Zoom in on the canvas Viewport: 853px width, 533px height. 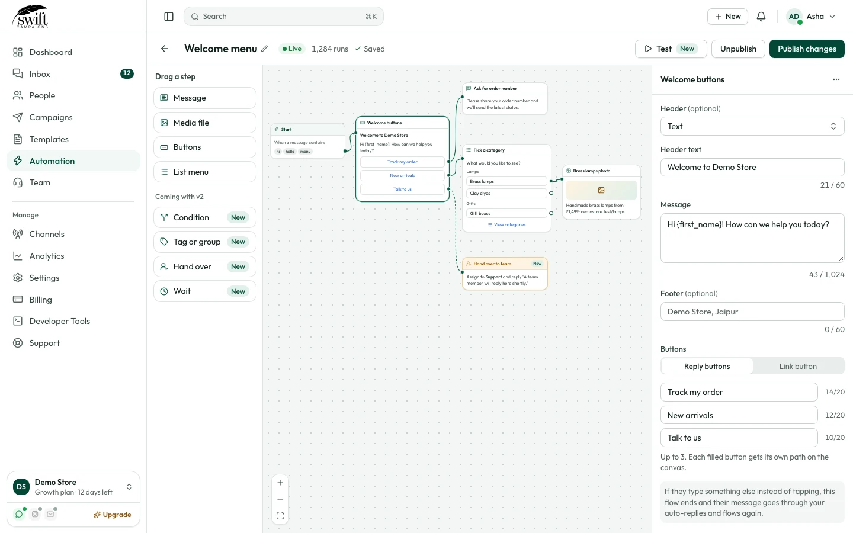280,483
